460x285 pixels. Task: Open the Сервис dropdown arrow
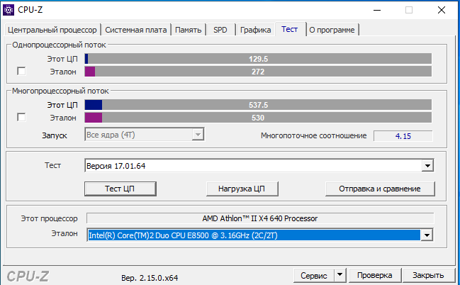pyautogui.click(x=340, y=275)
